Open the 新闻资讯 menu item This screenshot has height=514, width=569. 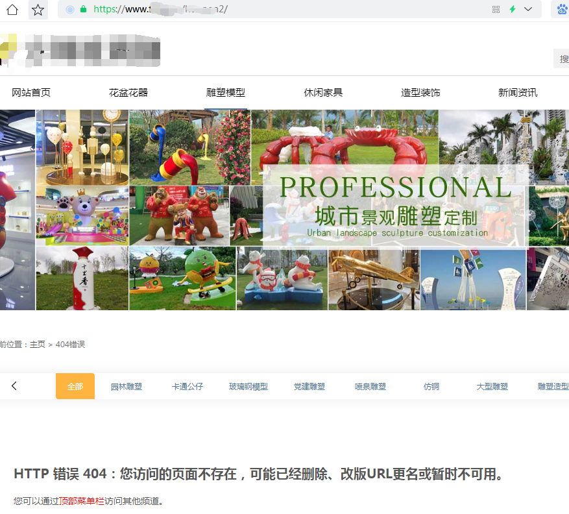tap(518, 93)
